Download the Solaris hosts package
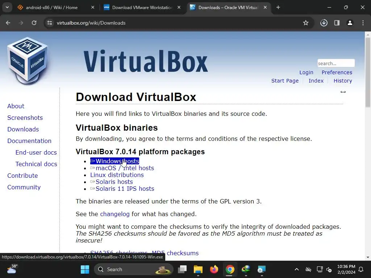Image resolution: width=371 pixels, height=278 pixels. pos(112,182)
